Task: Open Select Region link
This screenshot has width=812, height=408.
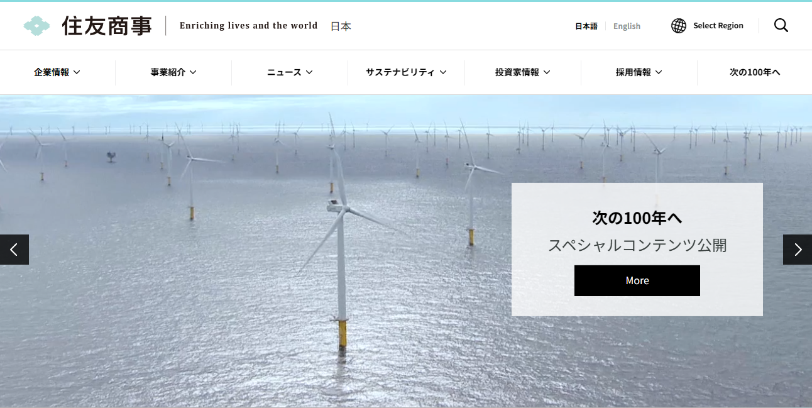Action: pyautogui.click(x=718, y=26)
